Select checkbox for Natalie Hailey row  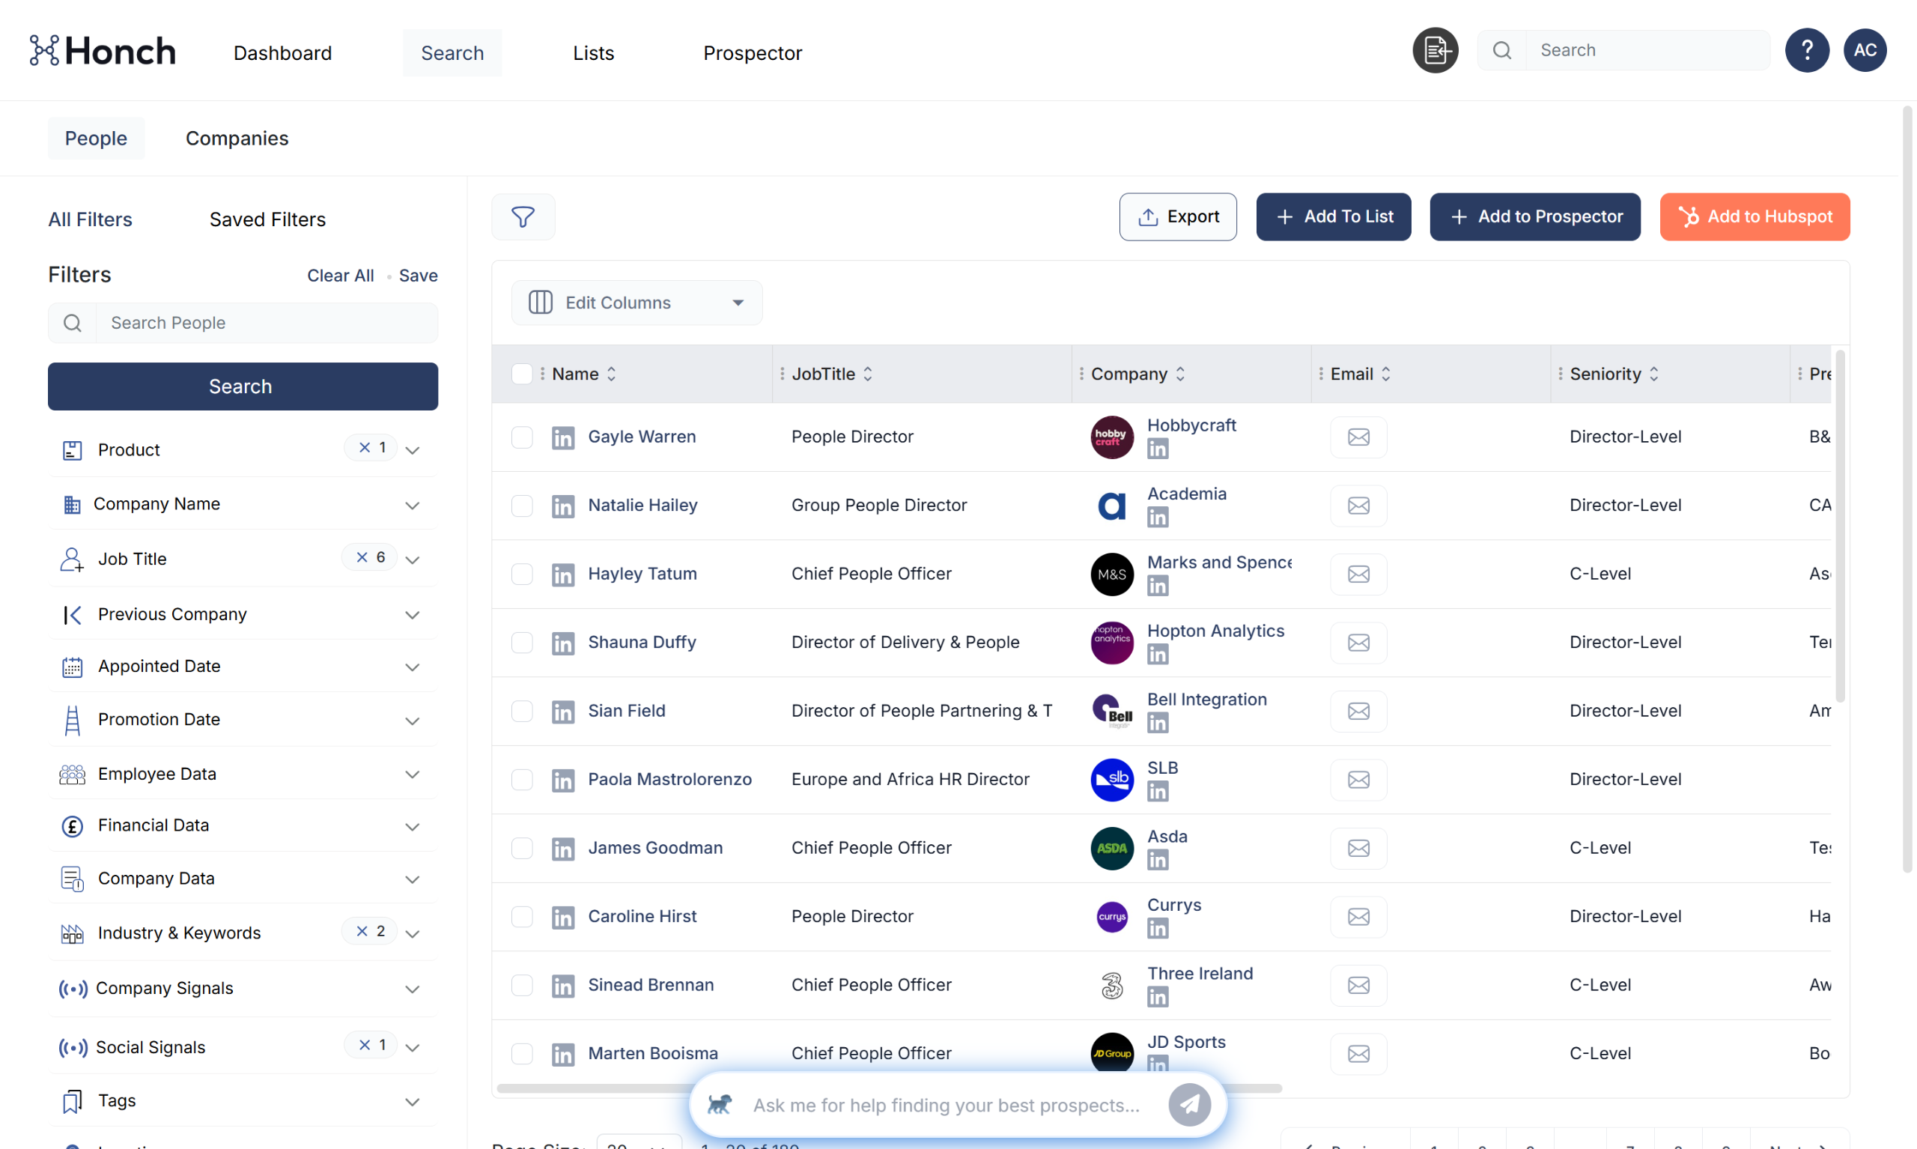pyautogui.click(x=523, y=506)
